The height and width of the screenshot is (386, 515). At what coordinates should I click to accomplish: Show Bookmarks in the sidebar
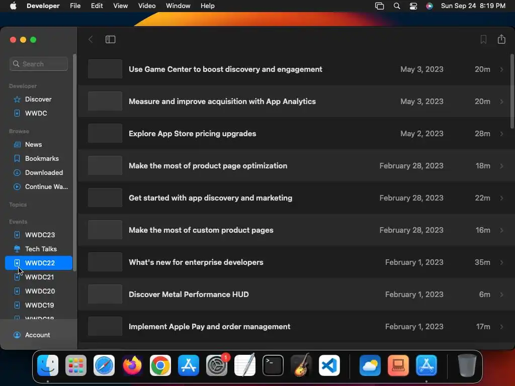(39, 158)
